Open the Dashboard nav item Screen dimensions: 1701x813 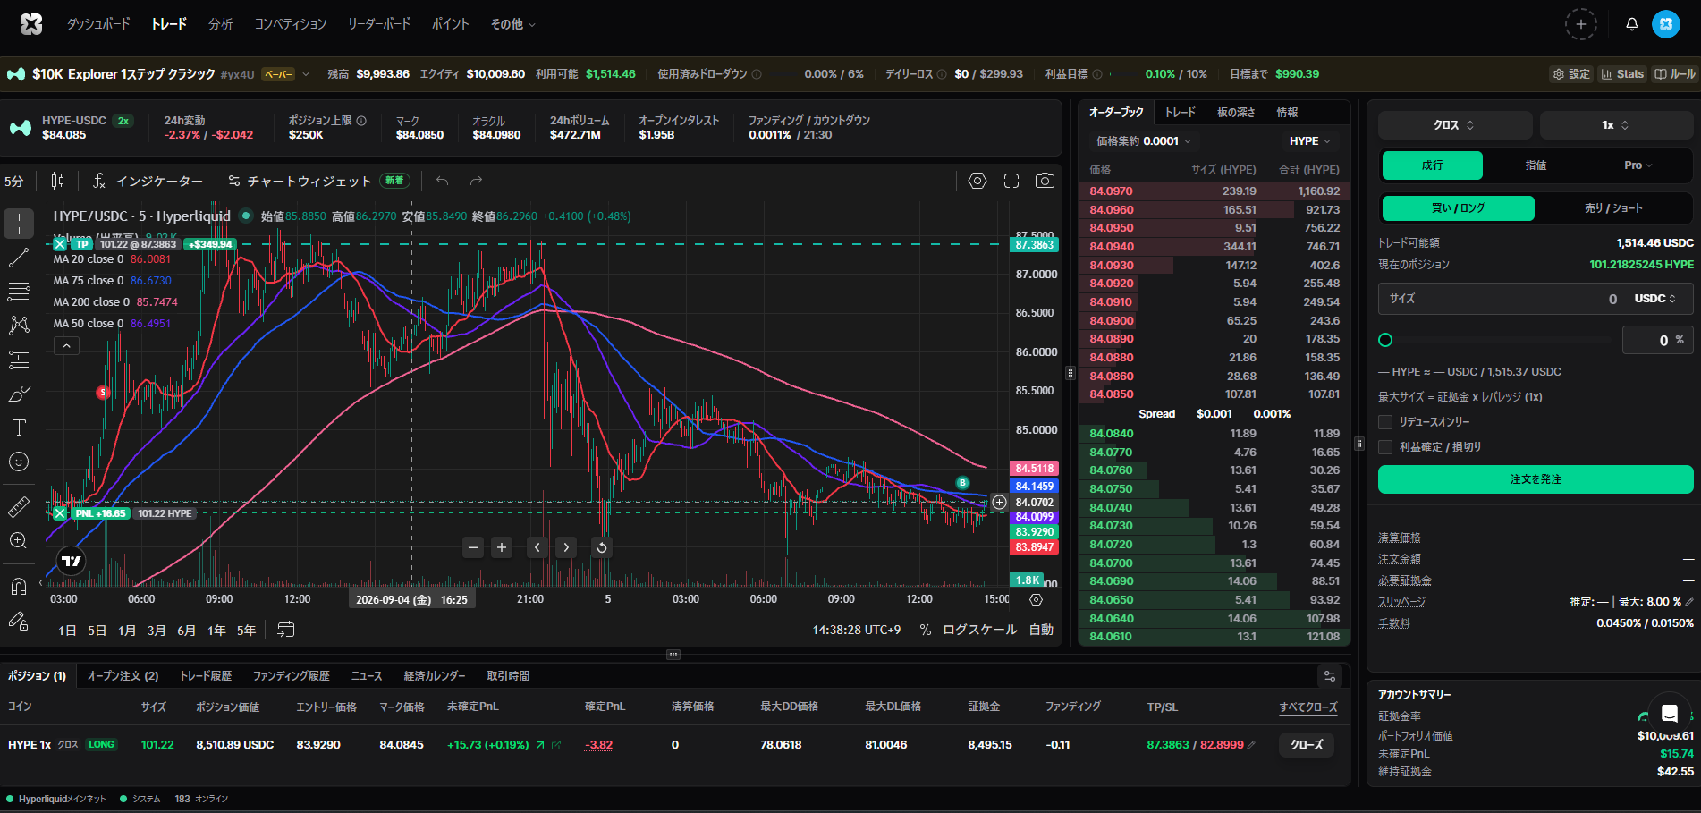[98, 24]
